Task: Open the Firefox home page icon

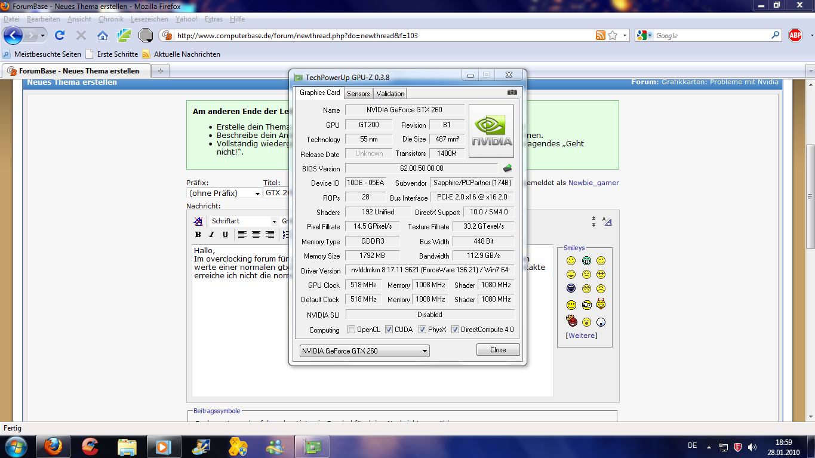Action: [x=103, y=36]
